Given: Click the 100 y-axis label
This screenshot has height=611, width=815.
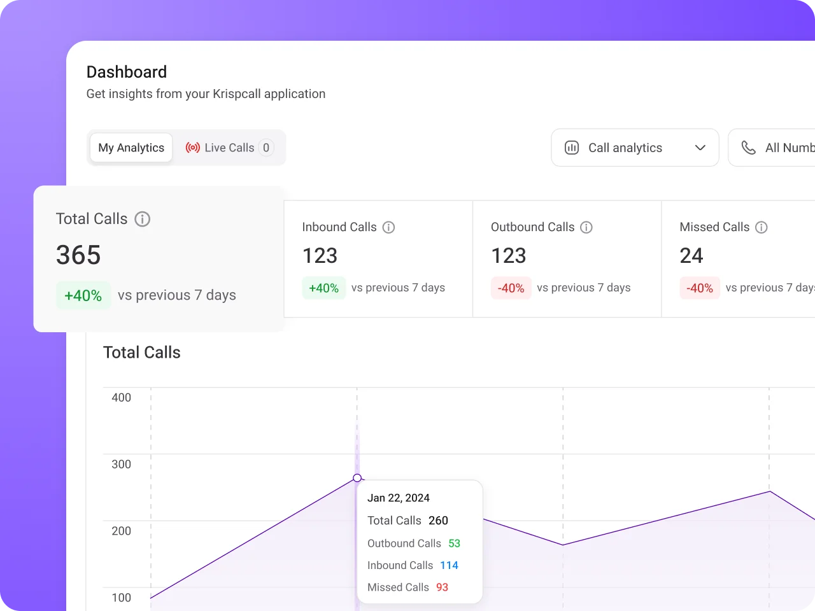Looking at the screenshot, I should 122,598.
